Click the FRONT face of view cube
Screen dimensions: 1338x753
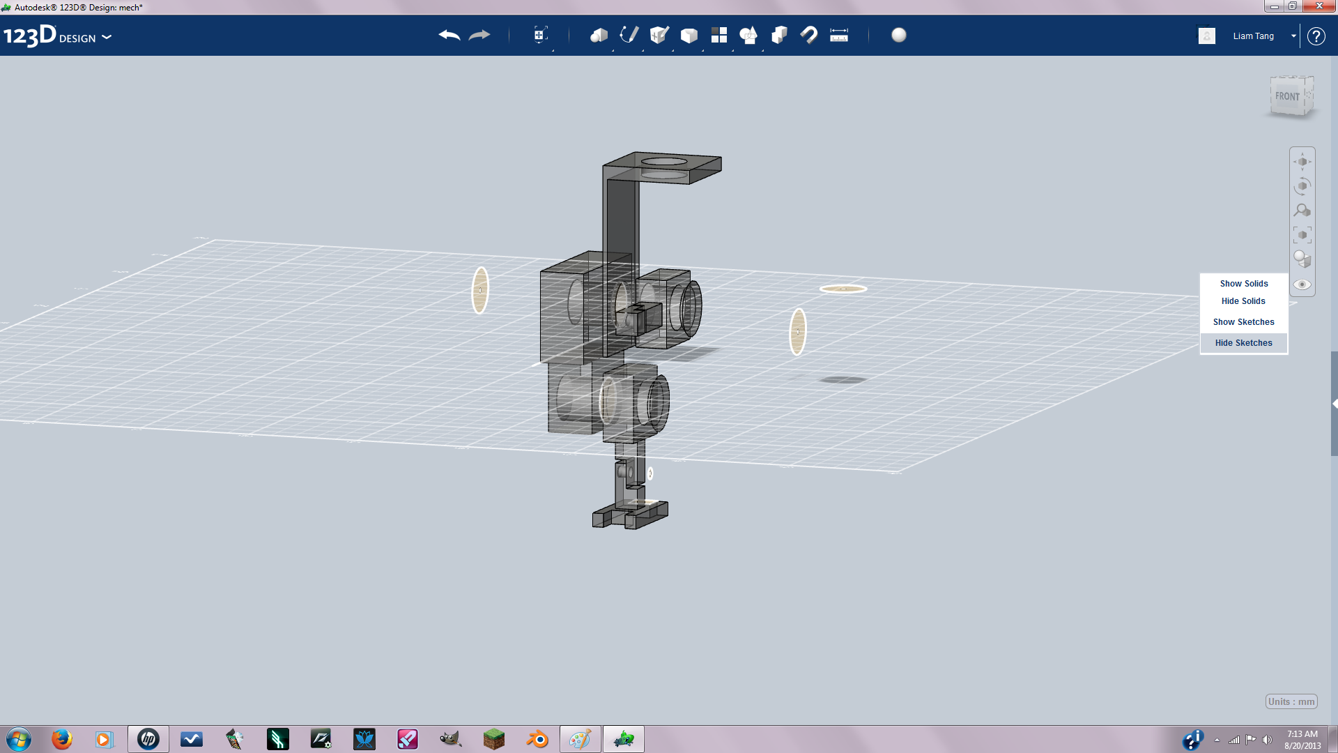[x=1287, y=96]
